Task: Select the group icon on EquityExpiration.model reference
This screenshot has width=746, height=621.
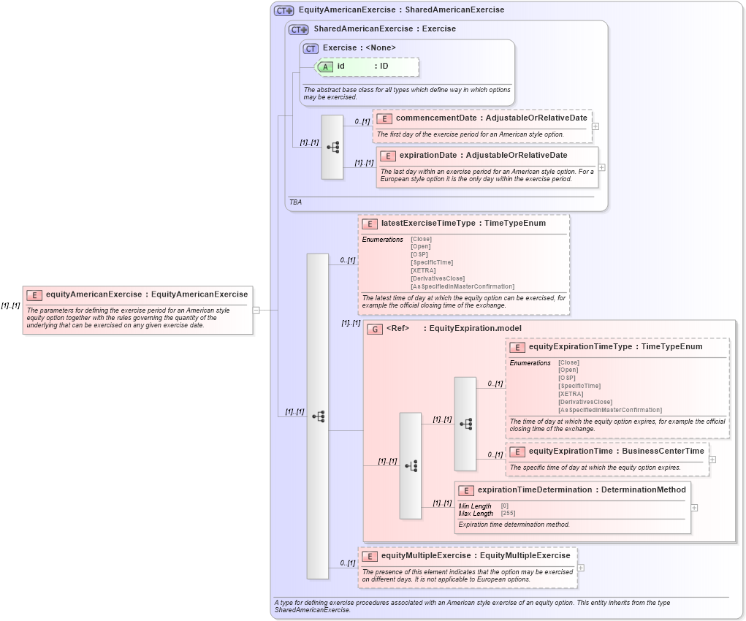Action: [373, 329]
